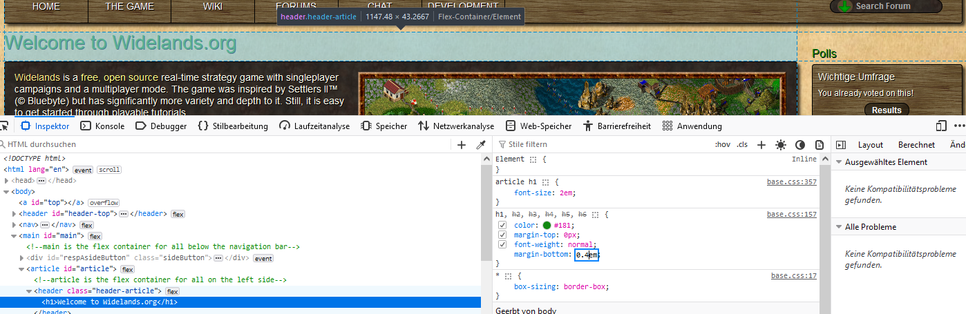The width and height of the screenshot is (966, 314).
Task: Collapse the body element node
Action: [x=6, y=191]
